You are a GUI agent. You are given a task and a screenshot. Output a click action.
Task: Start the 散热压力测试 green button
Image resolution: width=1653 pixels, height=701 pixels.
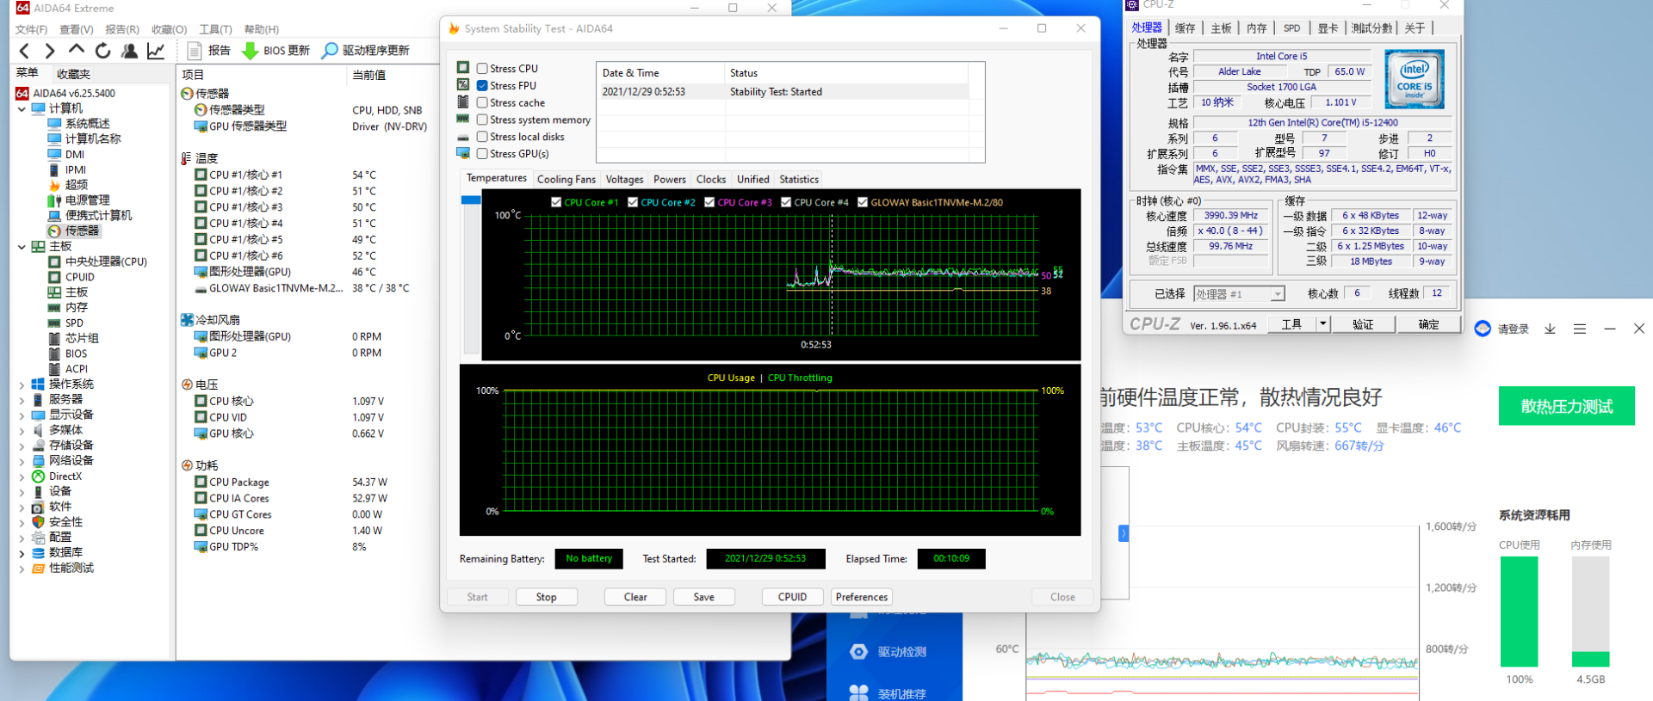pos(1567,406)
